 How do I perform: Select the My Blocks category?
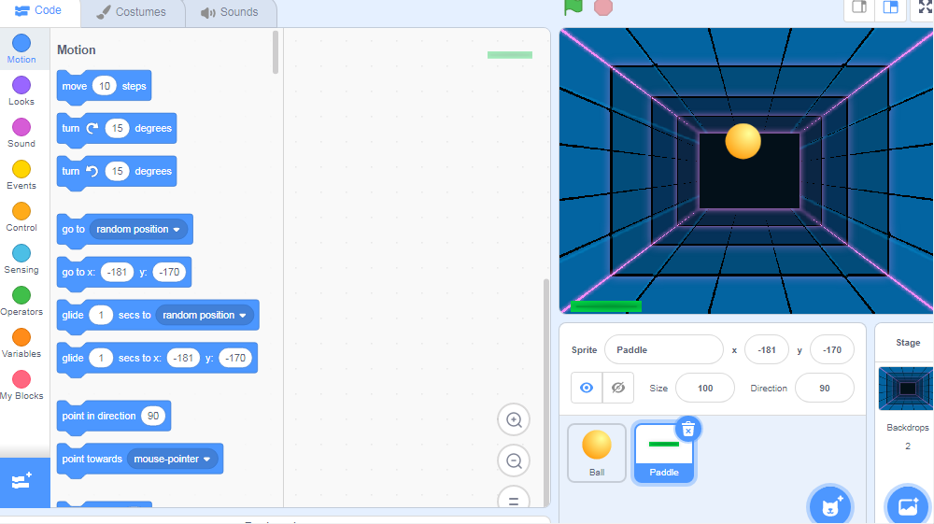coord(21,385)
